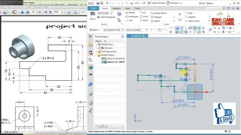Viewport: 241px width, 135px height.
Task: Switch to the View ribbon tab
Action: [127, 8]
